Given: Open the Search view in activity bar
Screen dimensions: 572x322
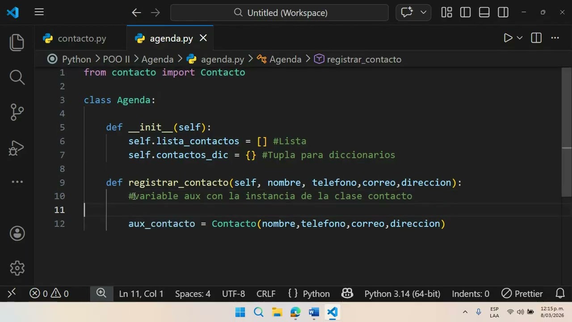Looking at the screenshot, I should pyautogui.click(x=17, y=77).
